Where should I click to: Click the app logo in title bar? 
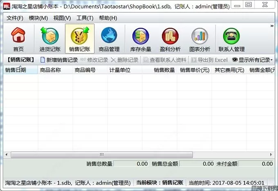coord(7,6)
